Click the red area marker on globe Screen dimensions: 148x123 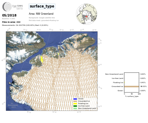coord(87,16)
